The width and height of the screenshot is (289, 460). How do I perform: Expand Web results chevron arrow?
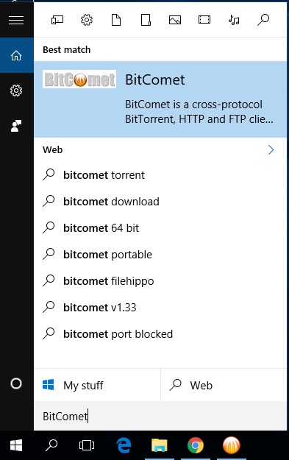[x=271, y=150]
